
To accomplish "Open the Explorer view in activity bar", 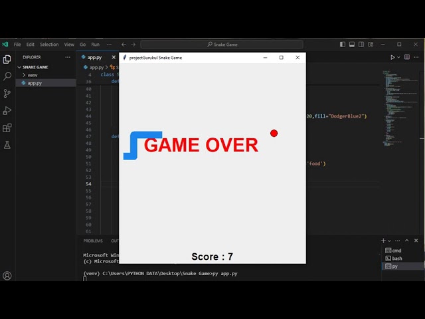I will [x=7, y=59].
